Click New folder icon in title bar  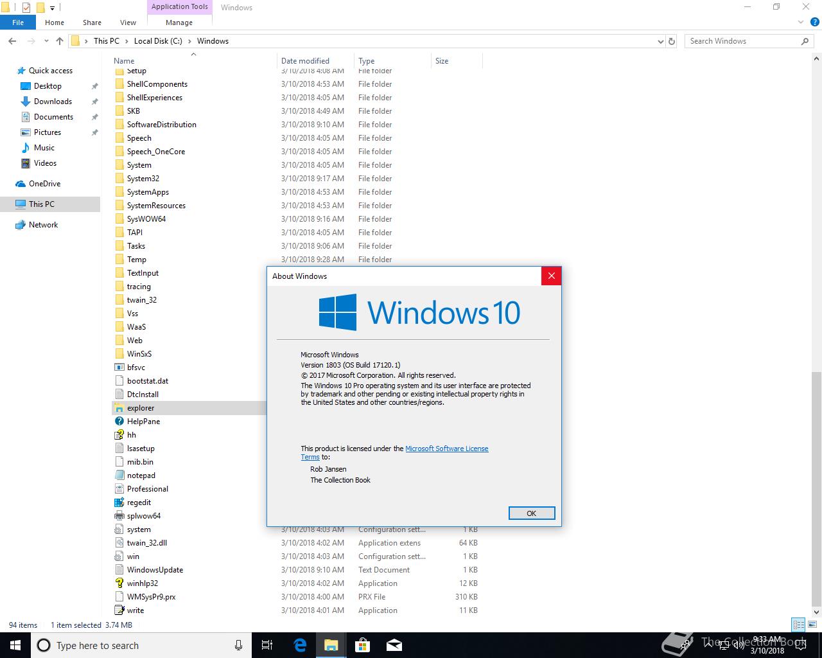(40, 8)
